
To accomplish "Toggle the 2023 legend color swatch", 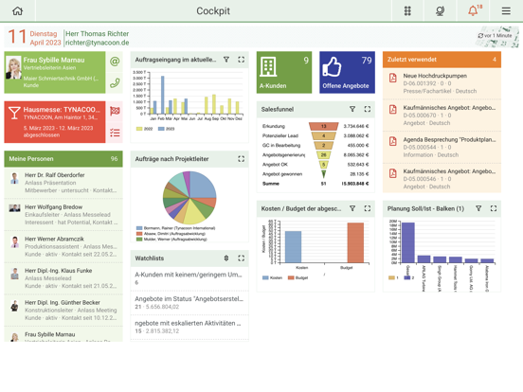I will pos(161,129).
